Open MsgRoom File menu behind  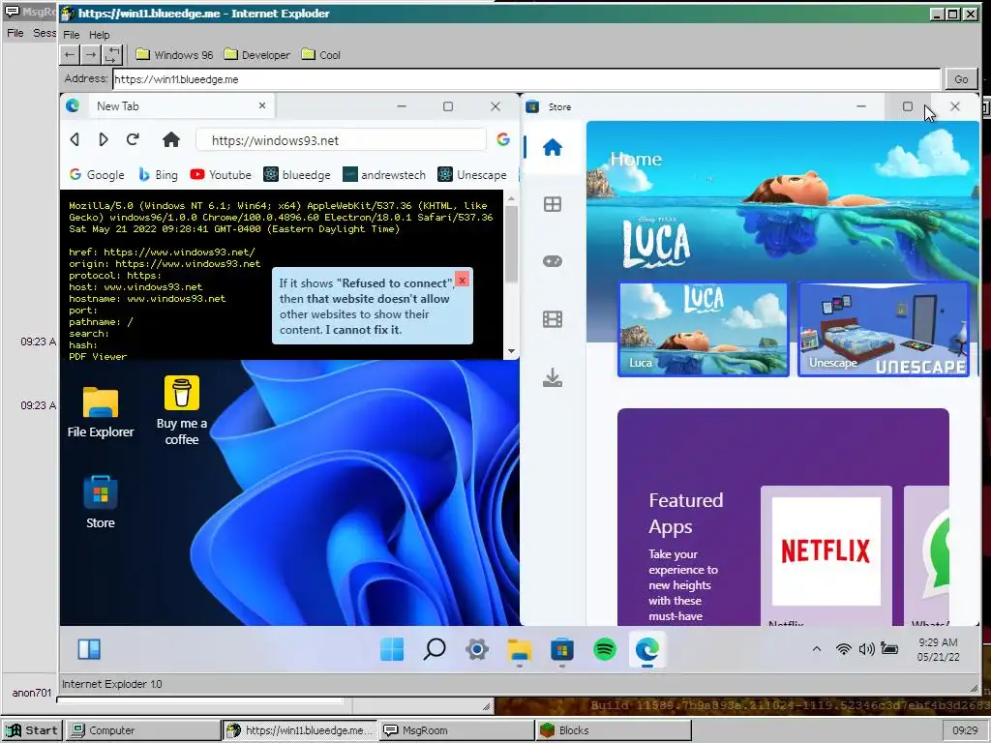pyautogui.click(x=15, y=33)
